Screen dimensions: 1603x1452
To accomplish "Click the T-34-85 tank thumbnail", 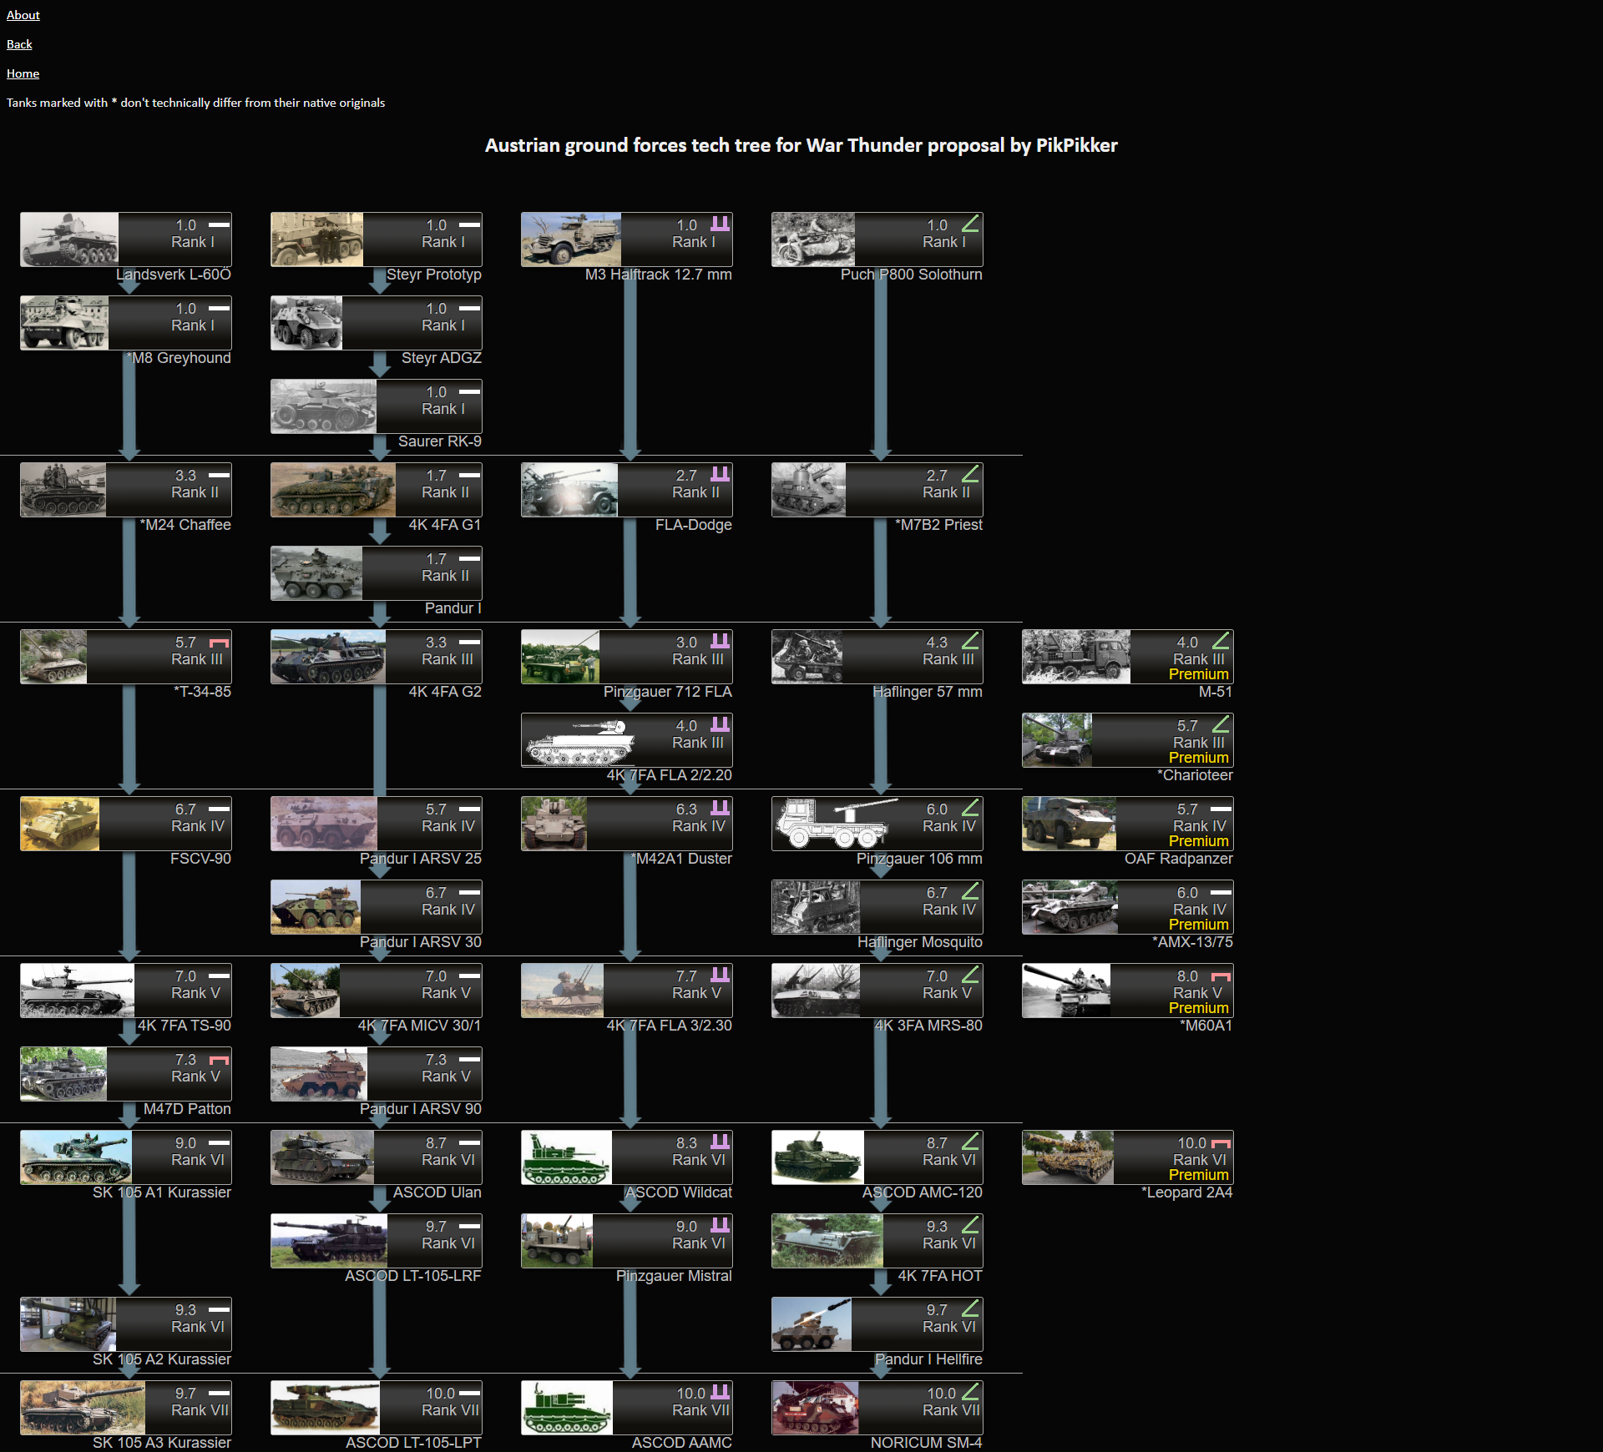I will pyautogui.click(x=53, y=657).
